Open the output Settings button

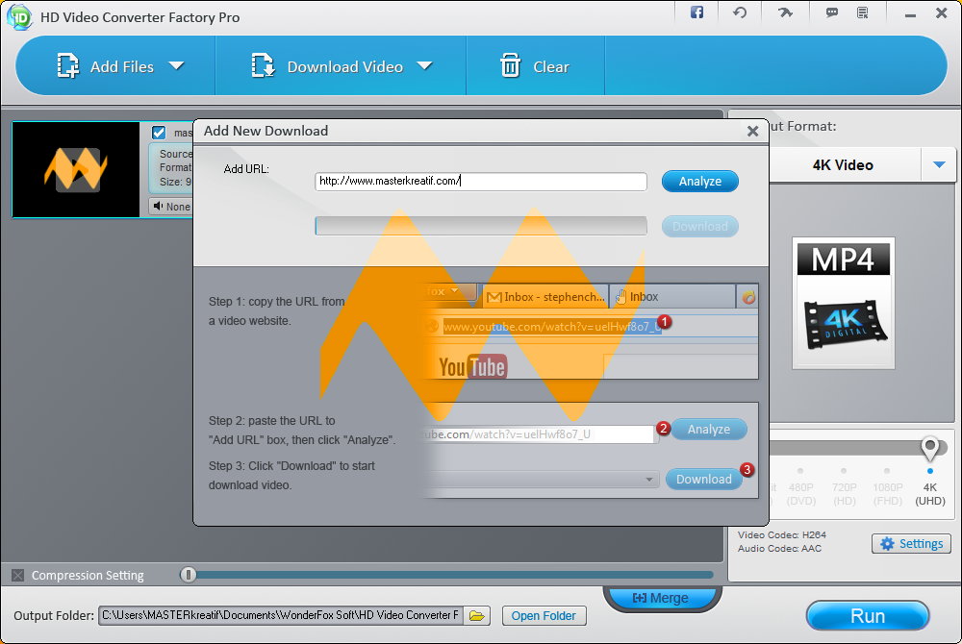coord(911,543)
